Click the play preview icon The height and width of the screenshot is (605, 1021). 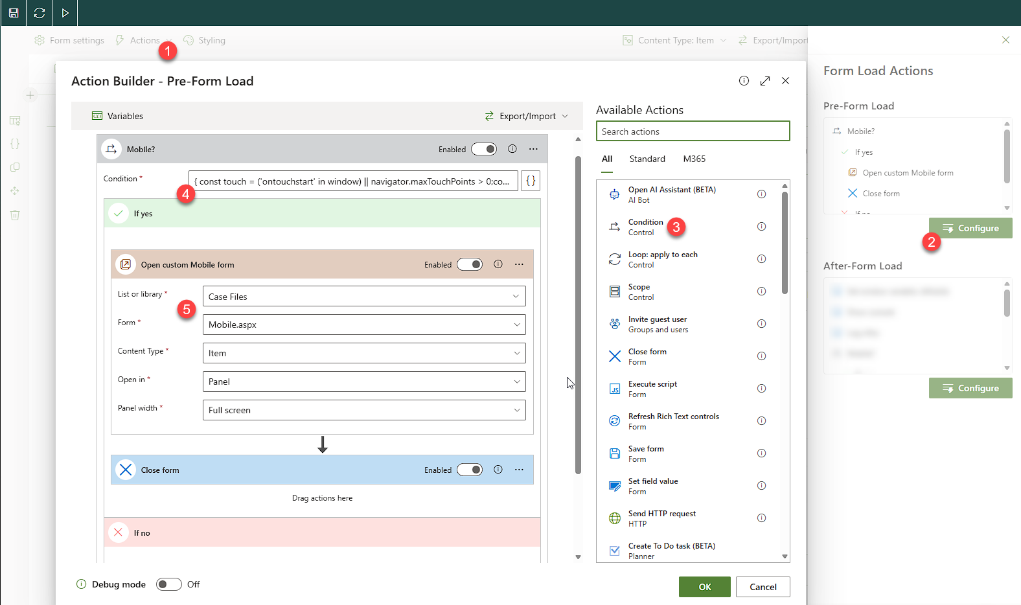65,13
